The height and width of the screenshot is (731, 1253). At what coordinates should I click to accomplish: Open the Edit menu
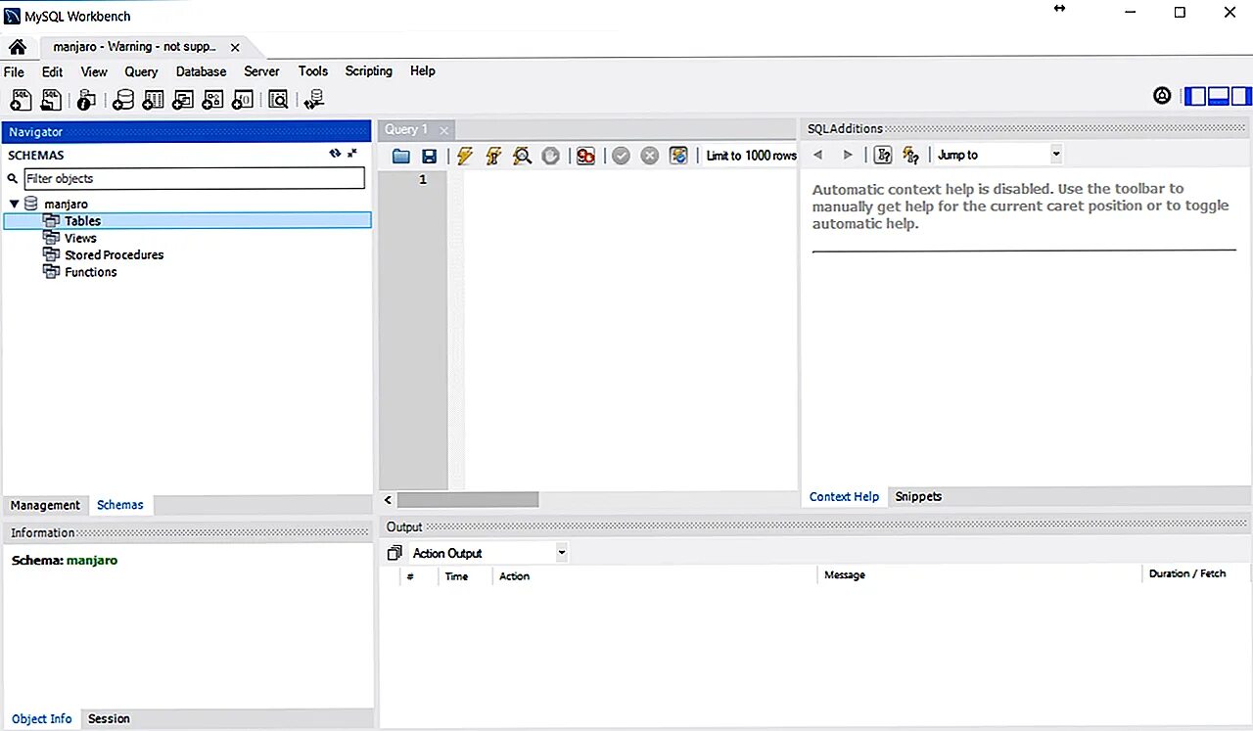[x=52, y=71]
